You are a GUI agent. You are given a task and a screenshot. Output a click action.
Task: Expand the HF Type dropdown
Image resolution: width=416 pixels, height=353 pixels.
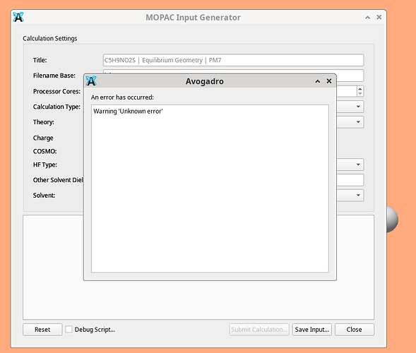[x=350, y=164]
